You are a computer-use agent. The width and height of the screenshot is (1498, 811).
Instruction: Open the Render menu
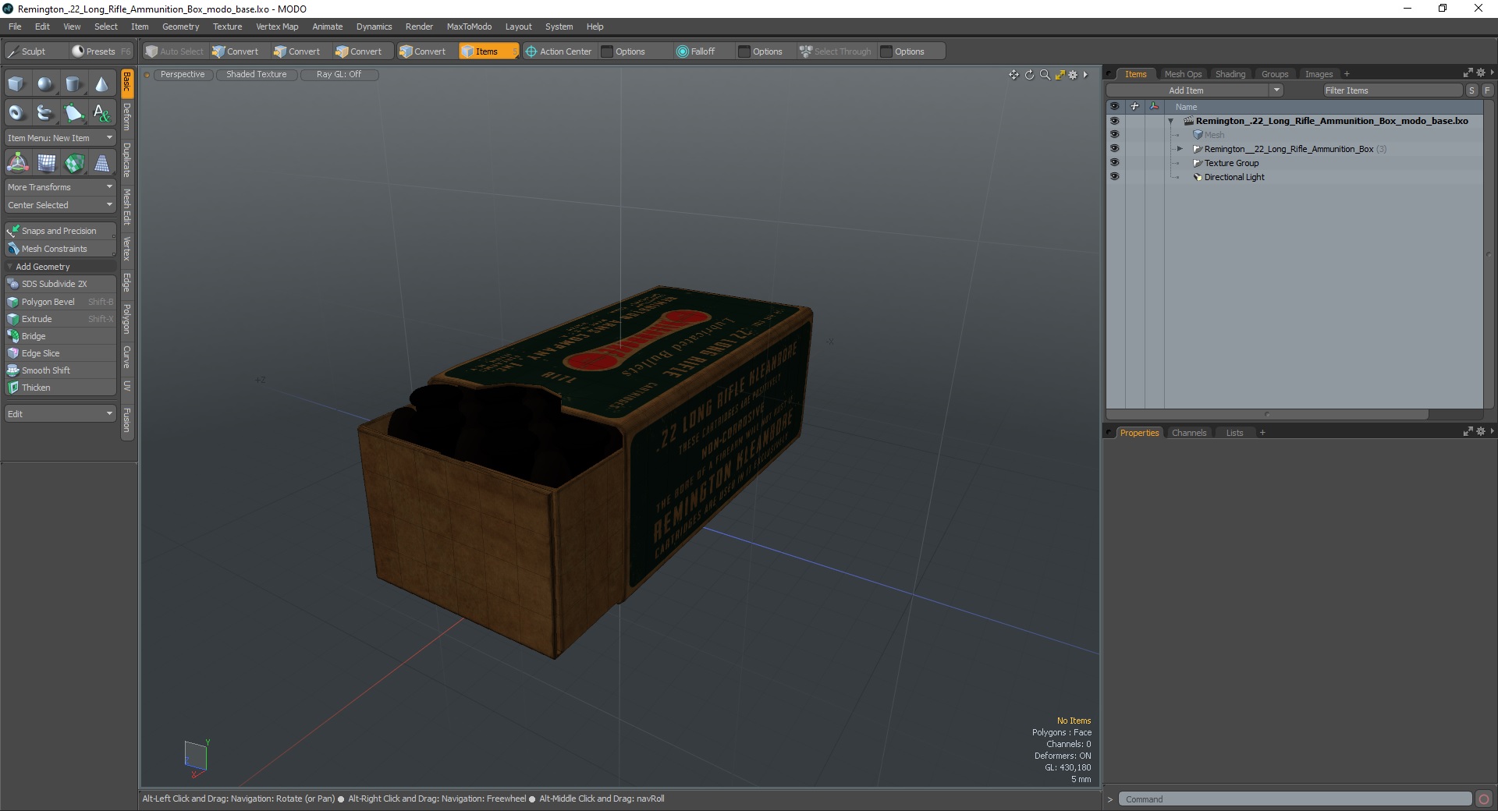click(x=419, y=27)
